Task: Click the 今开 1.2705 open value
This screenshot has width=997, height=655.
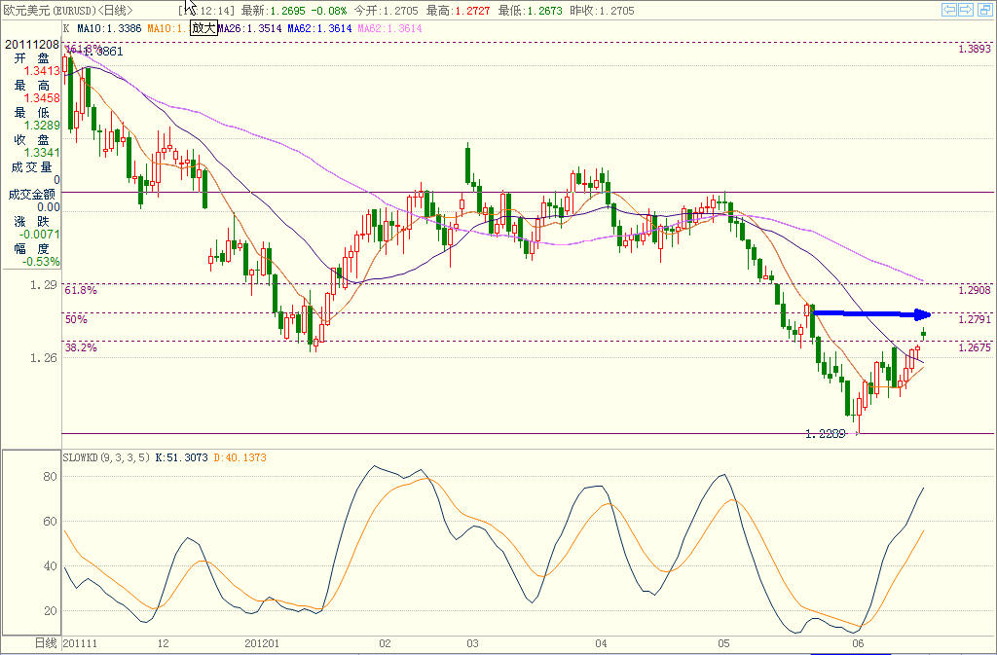Action: (386, 10)
